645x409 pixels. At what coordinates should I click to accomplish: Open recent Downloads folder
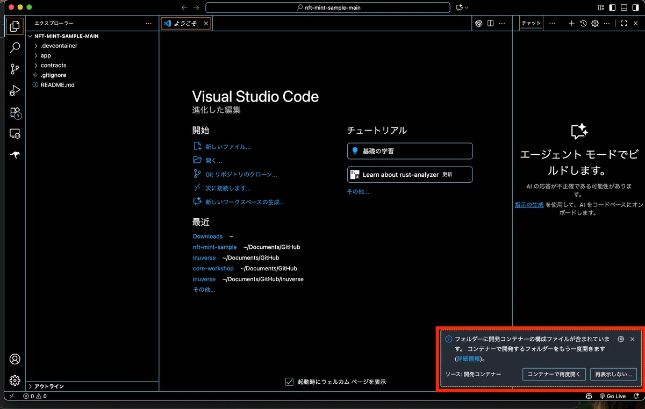click(x=207, y=236)
